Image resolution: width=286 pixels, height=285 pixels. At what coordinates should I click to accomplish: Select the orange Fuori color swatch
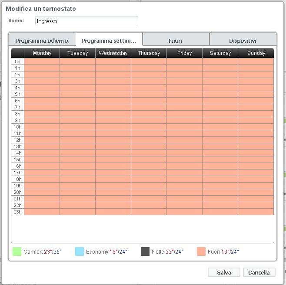[201, 251]
